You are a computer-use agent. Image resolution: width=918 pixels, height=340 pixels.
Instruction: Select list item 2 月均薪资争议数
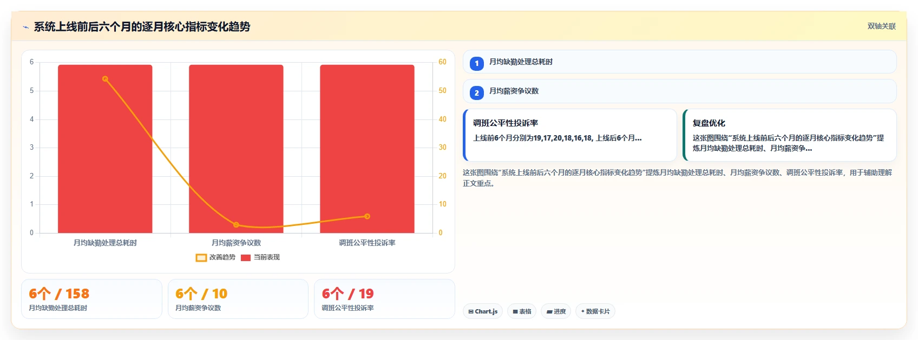[679, 91]
